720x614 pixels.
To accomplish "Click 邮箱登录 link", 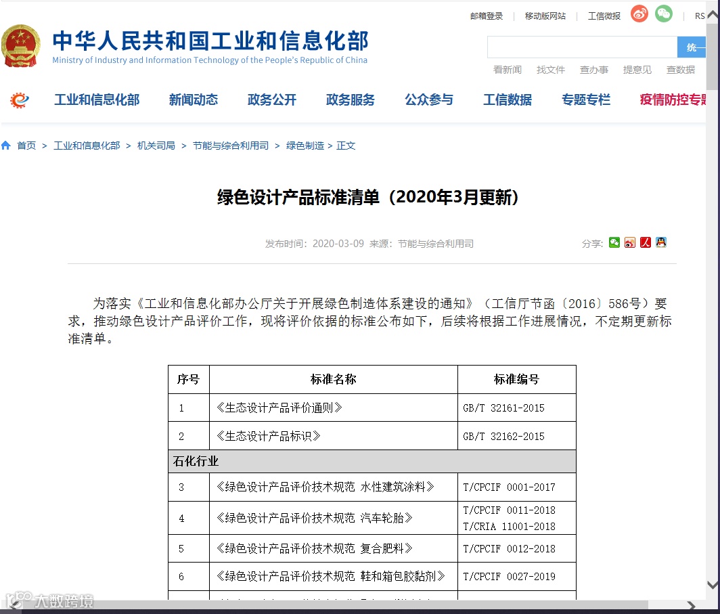I will (x=487, y=16).
